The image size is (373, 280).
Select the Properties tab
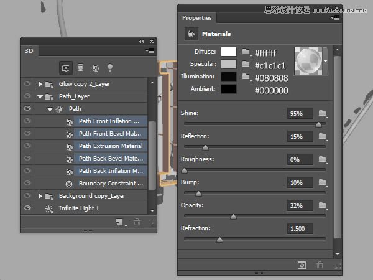(x=197, y=18)
